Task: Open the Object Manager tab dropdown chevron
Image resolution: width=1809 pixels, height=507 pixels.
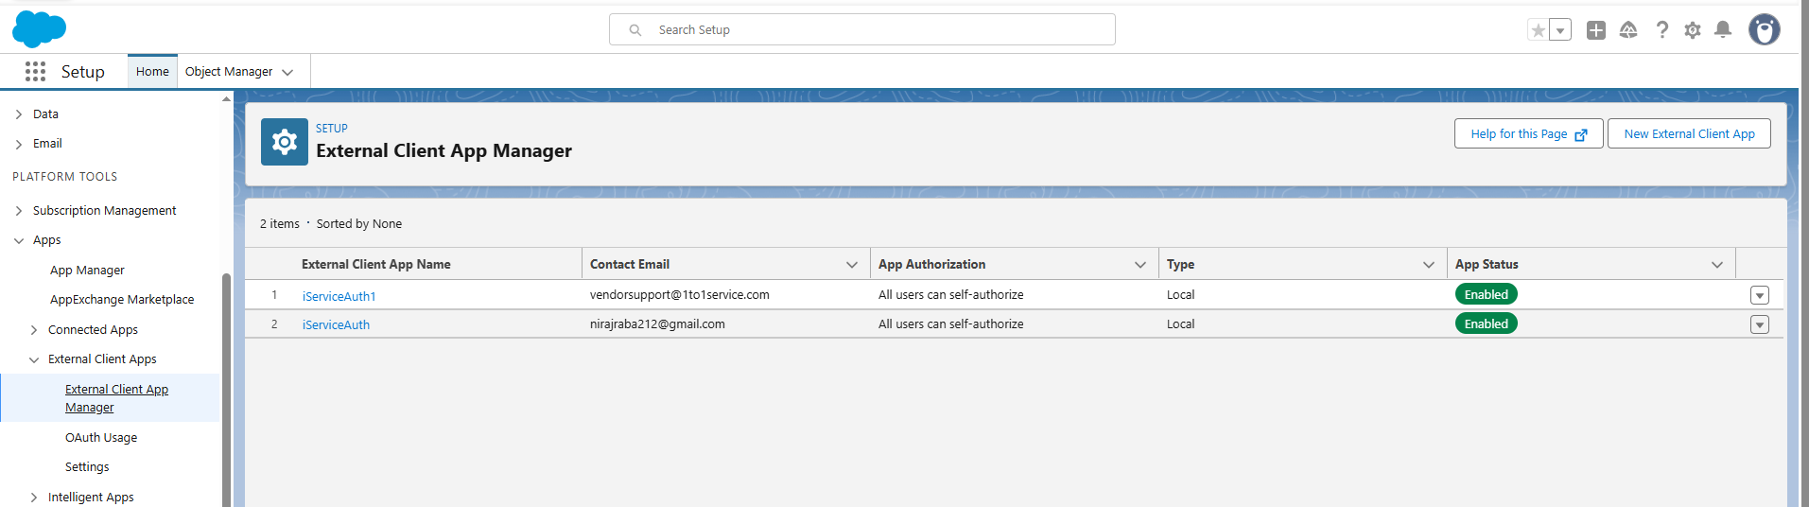Action: point(287,72)
